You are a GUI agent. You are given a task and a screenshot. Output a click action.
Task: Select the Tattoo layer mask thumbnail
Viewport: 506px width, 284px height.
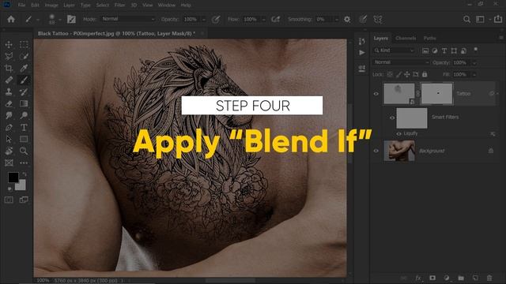pyautogui.click(x=437, y=94)
